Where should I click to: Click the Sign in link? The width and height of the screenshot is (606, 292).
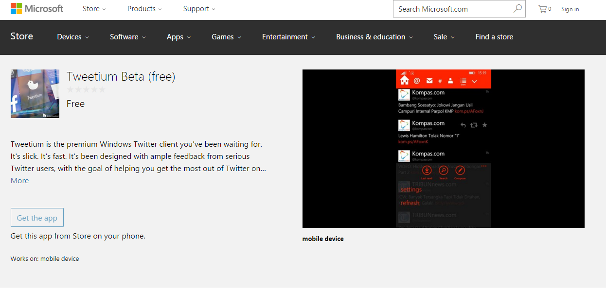tap(570, 9)
